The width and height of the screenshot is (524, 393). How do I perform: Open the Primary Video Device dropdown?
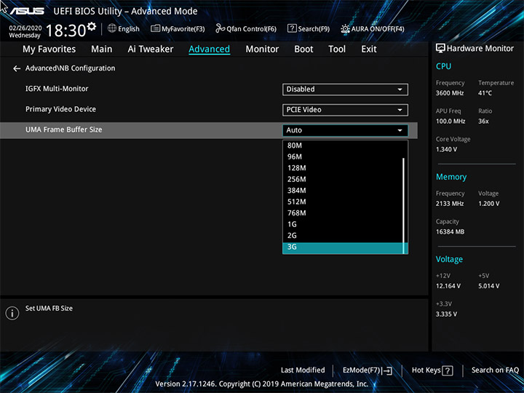pyautogui.click(x=345, y=110)
